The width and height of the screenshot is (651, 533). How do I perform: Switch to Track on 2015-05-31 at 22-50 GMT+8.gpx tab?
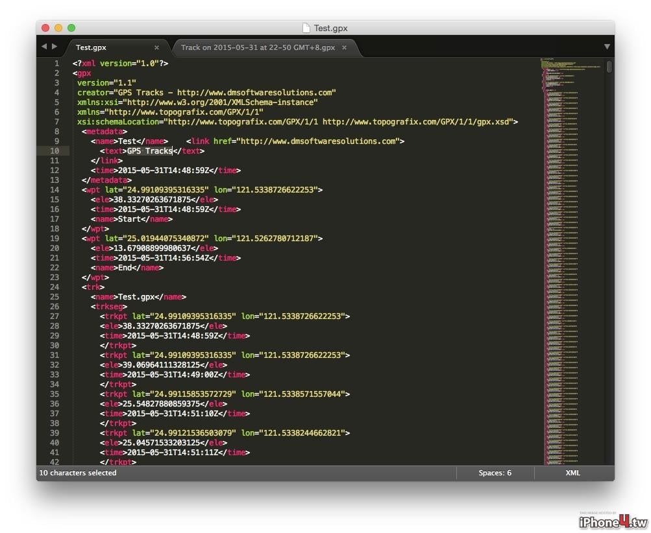258,47
